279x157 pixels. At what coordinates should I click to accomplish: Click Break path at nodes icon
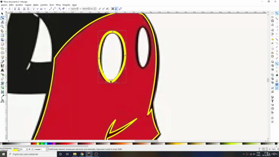[19, 9]
